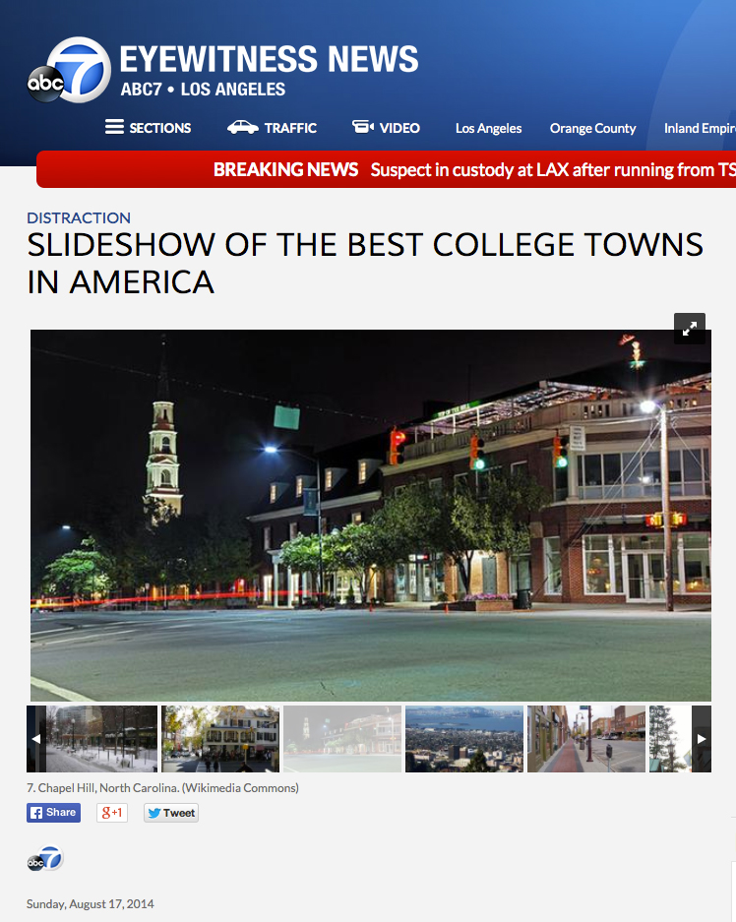Open the Distraction category link
The width and height of the screenshot is (736, 922).
79,218
